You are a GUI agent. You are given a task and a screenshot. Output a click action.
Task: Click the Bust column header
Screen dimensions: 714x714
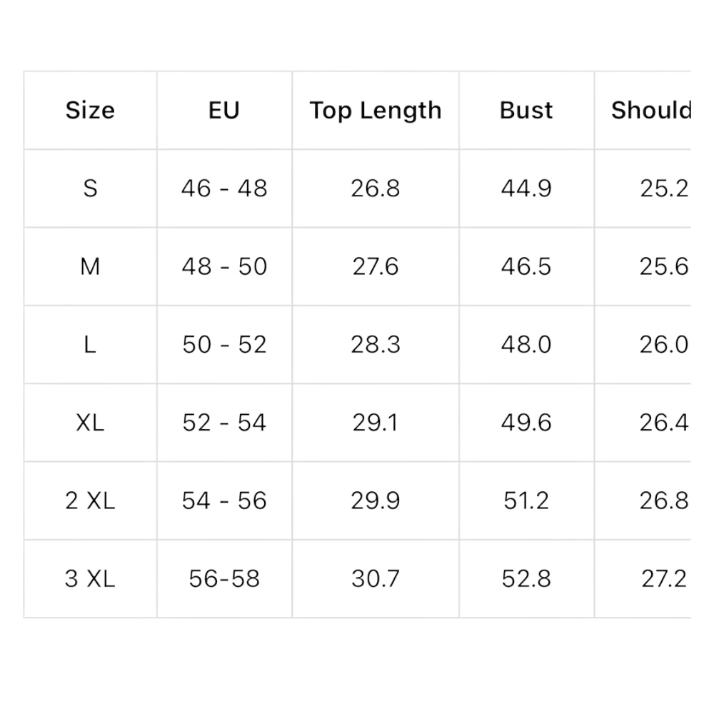(x=526, y=110)
